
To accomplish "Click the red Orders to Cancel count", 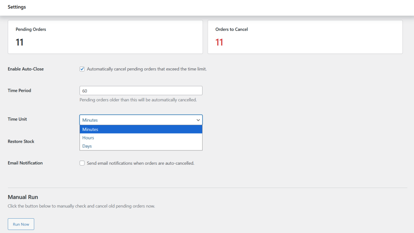I will point(219,42).
